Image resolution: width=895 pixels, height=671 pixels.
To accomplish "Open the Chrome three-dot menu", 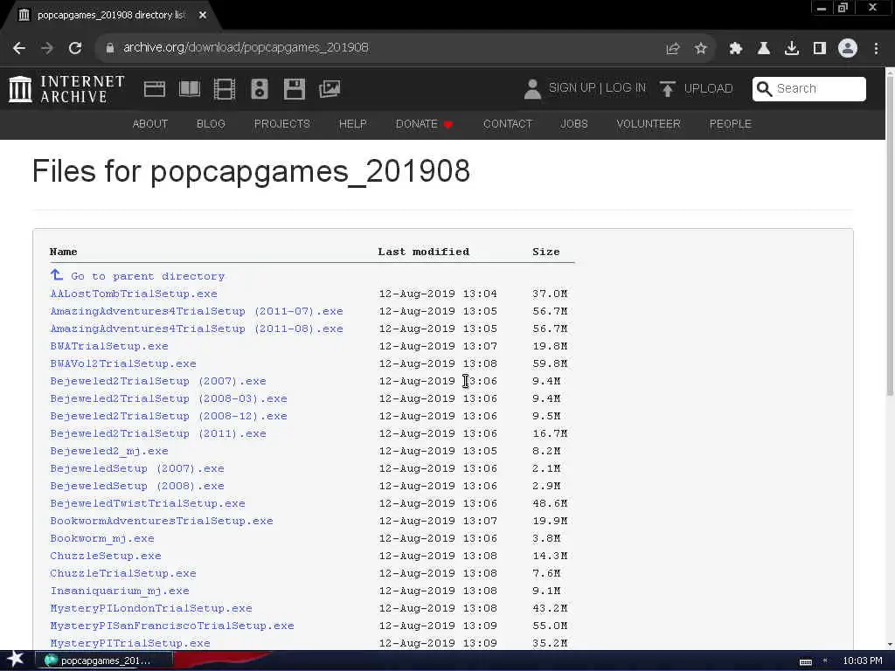I will tap(876, 49).
